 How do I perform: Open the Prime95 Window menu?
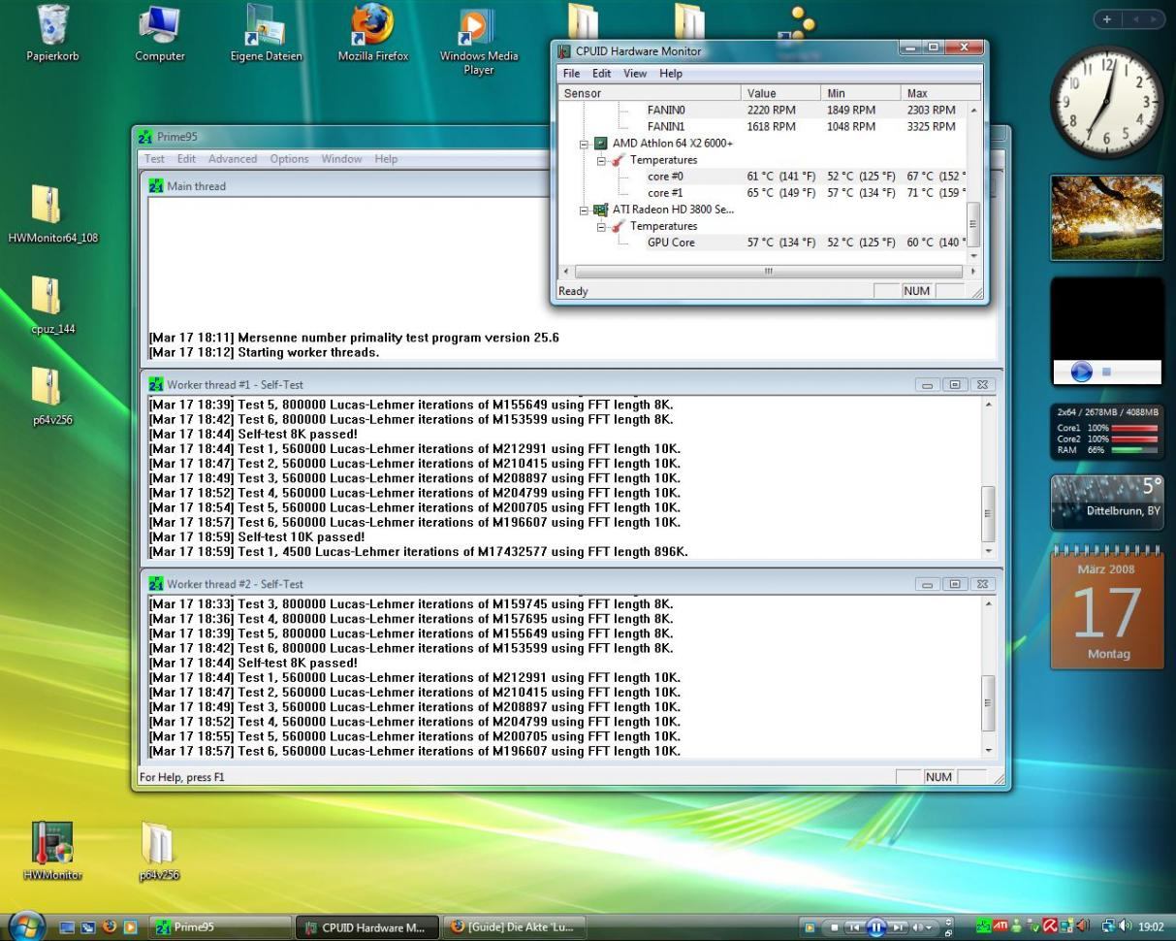click(x=341, y=159)
